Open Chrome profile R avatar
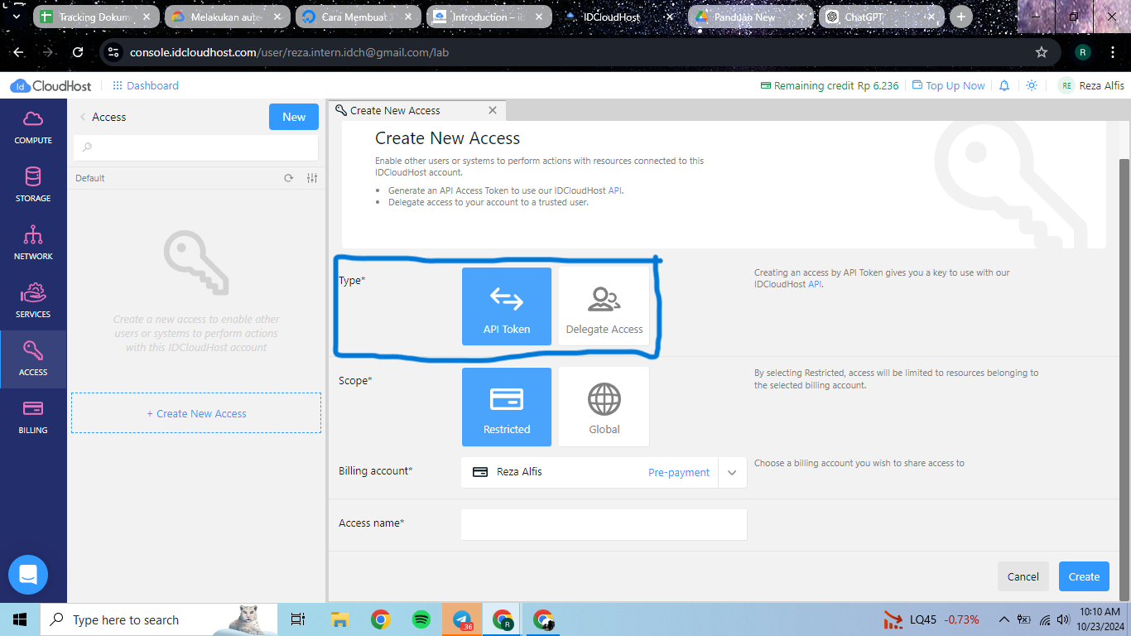Image resolution: width=1131 pixels, height=636 pixels. [1083, 52]
